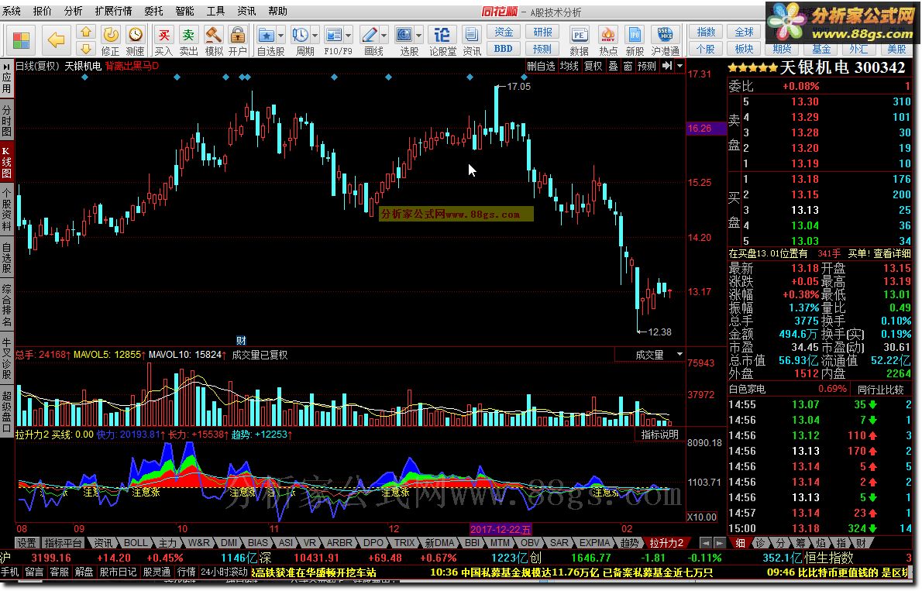Click the F10/F9 info icon
This screenshot has height=591, width=922.
click(334, 35)
